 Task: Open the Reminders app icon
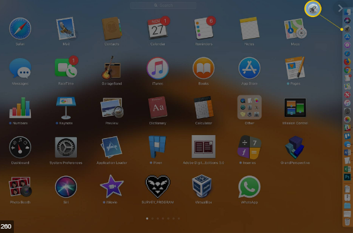(x=204, y=28)
